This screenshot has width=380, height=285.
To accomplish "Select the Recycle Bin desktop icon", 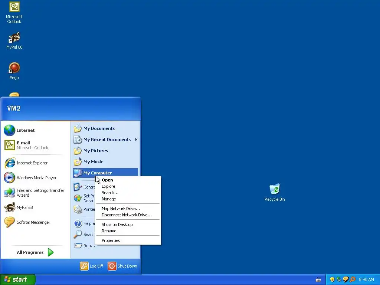I will pyautogui.click(x=275, y=193).
